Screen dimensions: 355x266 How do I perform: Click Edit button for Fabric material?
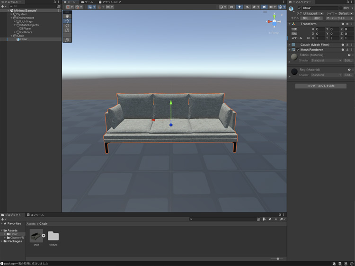tap(348, 61)
